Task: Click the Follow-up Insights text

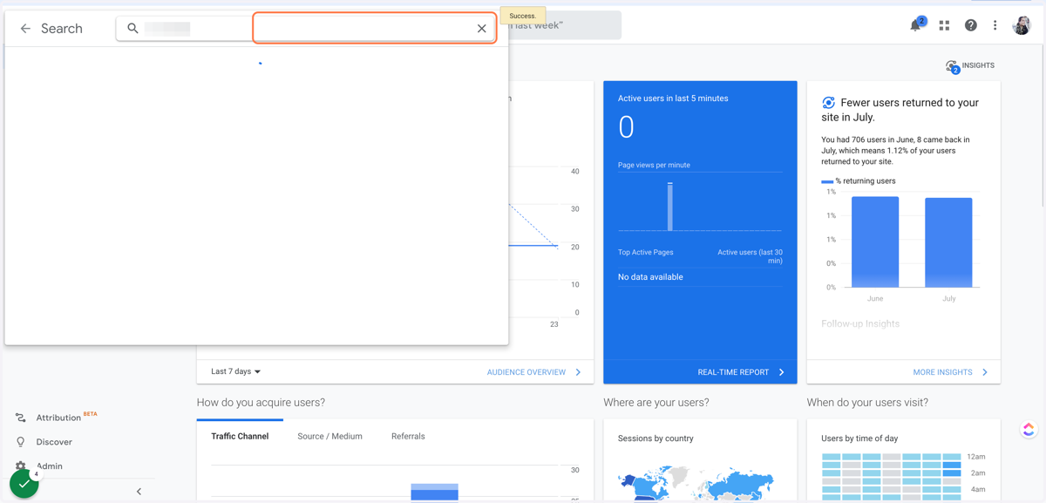Action: 860,323
